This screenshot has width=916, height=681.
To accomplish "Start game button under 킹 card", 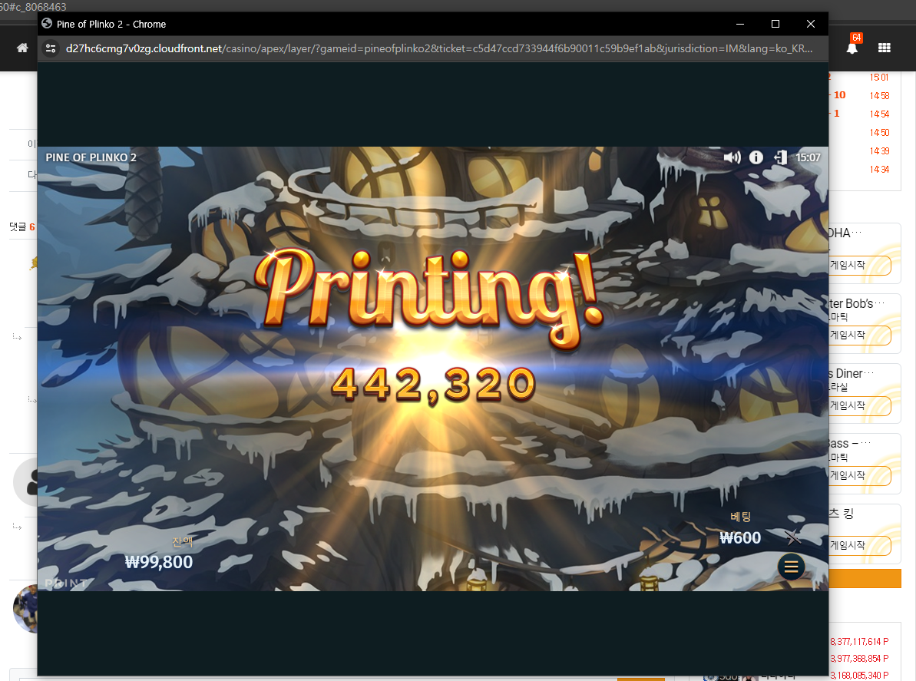I will point(858,546).
